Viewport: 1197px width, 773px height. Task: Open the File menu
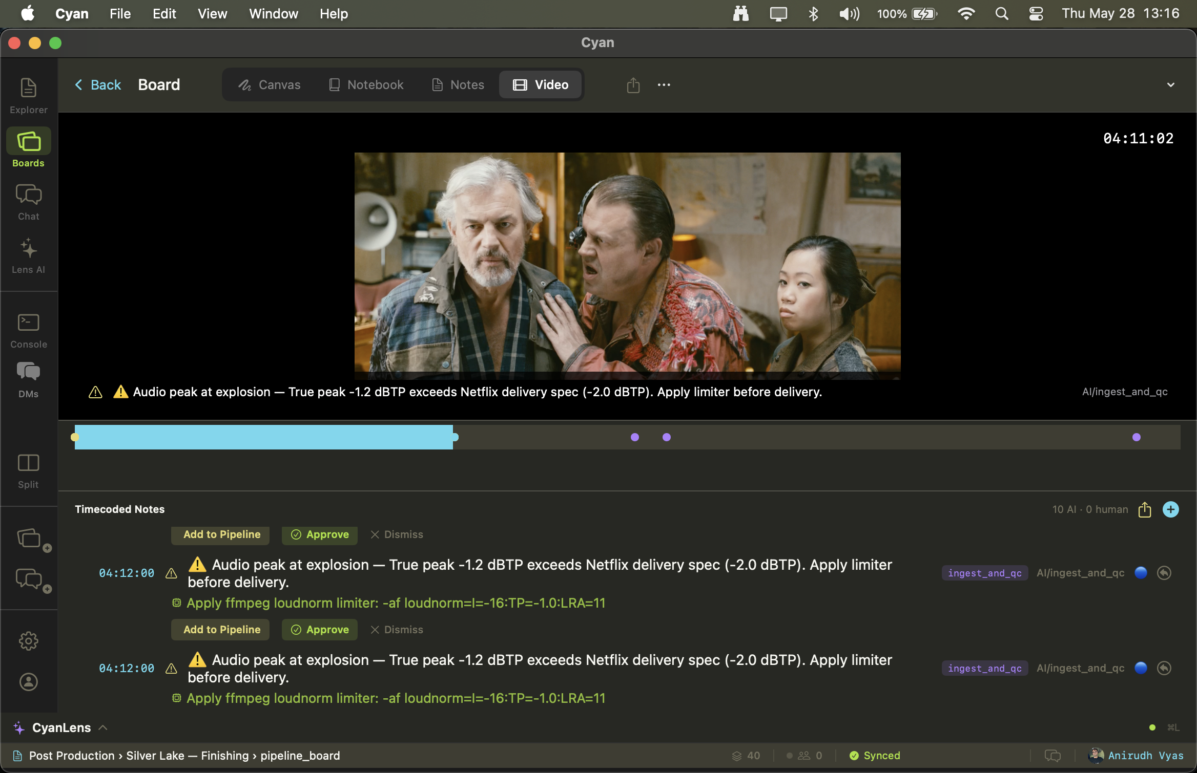coord(120,14)
